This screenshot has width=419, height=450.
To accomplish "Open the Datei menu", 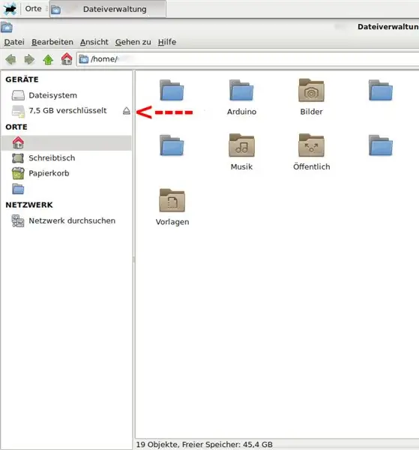I will coord(14,42).
